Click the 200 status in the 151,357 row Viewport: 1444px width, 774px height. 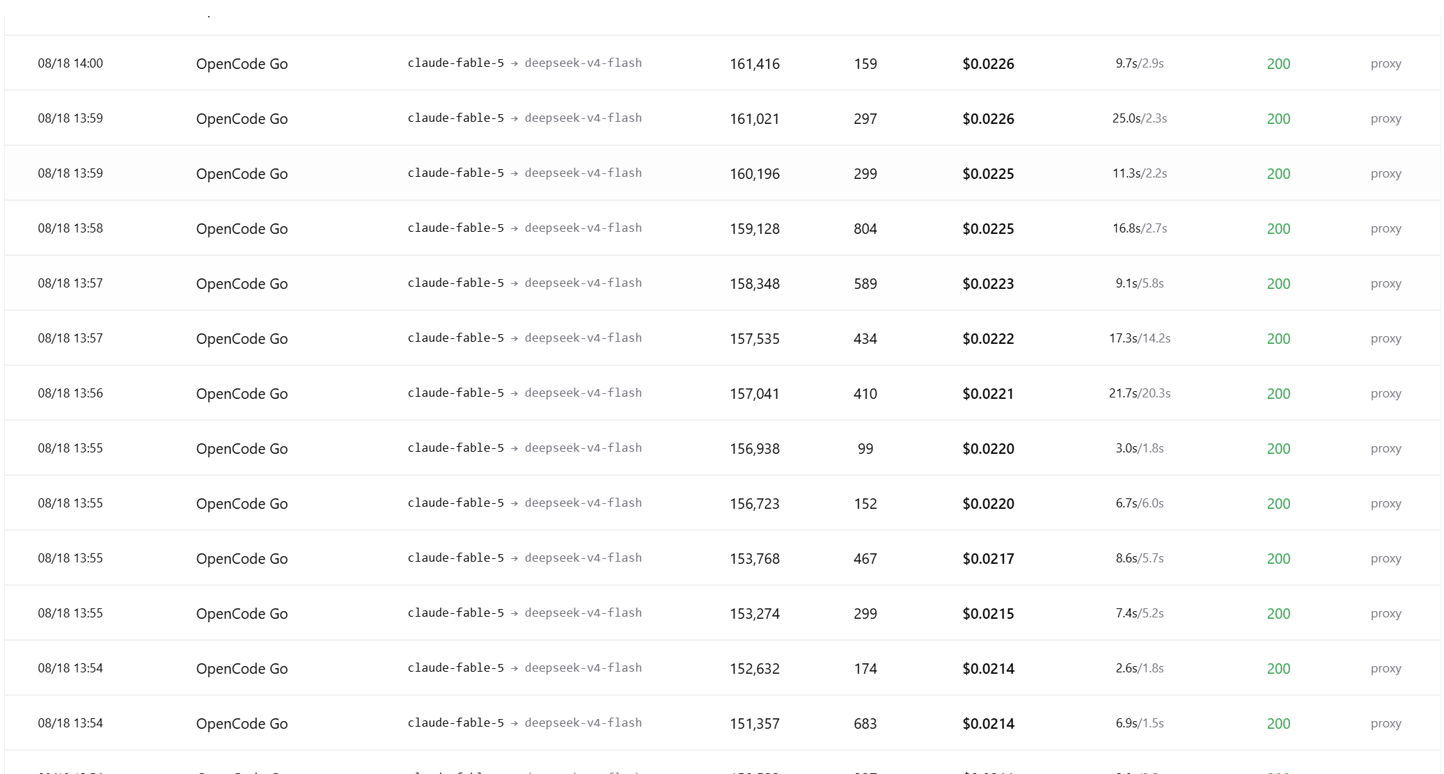coord(1278,724)
